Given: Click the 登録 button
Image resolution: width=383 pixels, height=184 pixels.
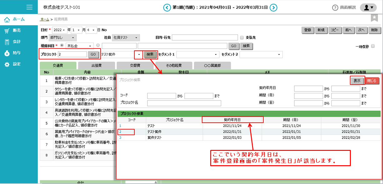Looking at the screenshot, I should [308, 30].
